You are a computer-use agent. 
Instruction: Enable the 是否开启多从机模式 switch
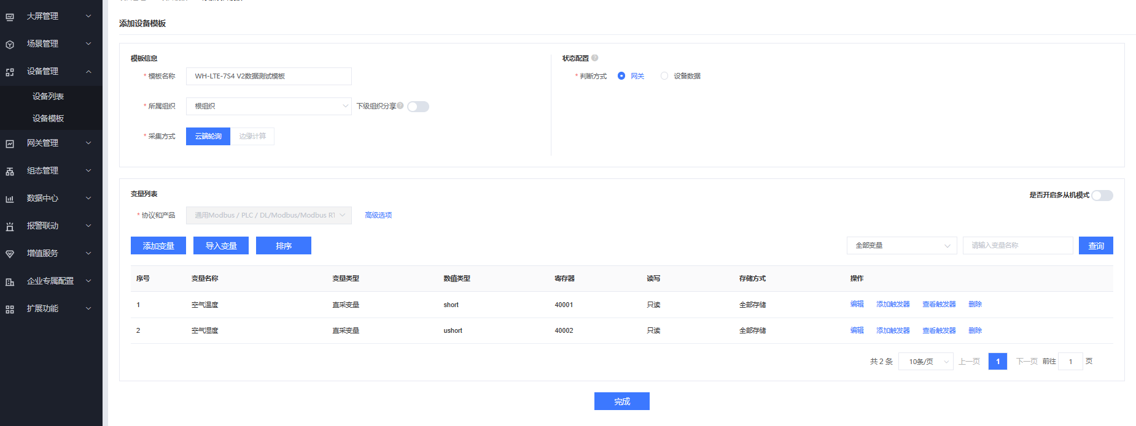coord(1102,196)
